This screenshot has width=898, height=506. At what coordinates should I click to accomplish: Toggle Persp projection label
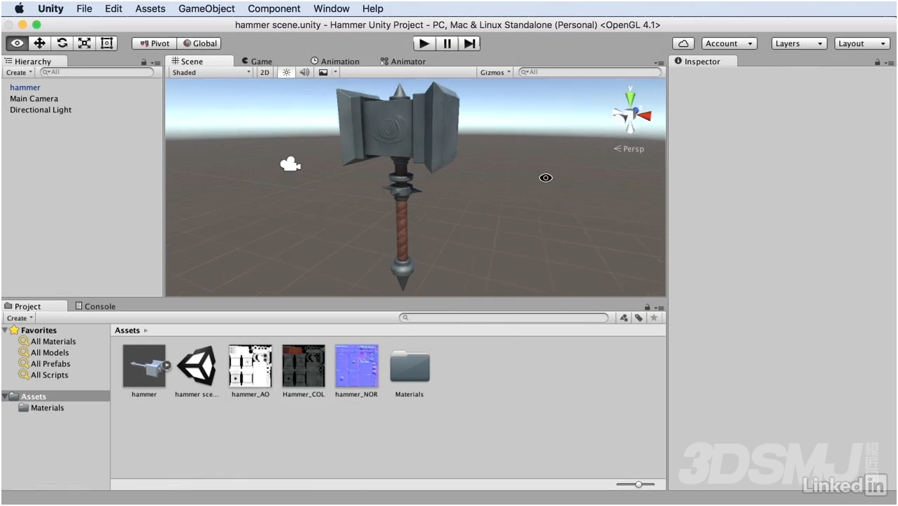[x=629, y=149]
